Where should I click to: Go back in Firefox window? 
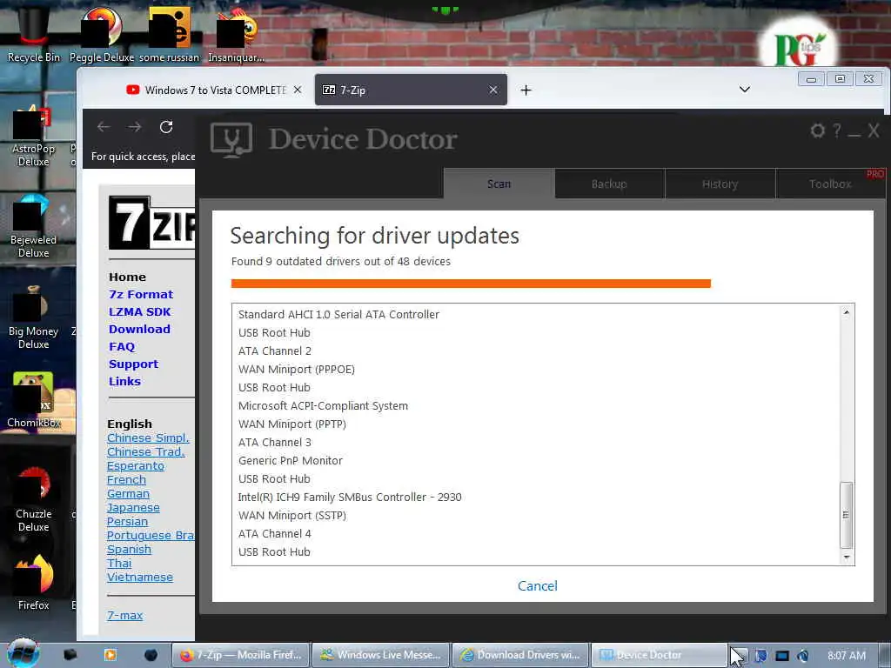tap(104, 127)
